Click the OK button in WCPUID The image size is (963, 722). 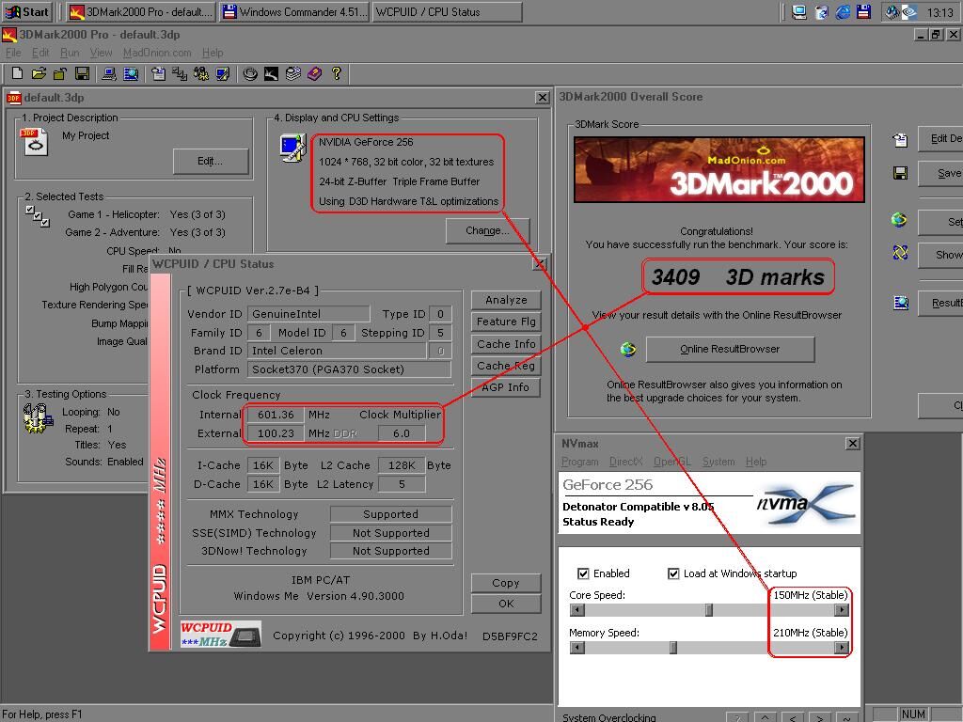(506, 604)
